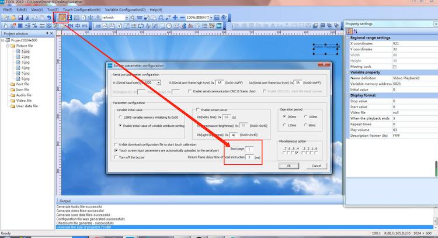
Task: Open the serial baud rate dropdown
Action: 158,83
